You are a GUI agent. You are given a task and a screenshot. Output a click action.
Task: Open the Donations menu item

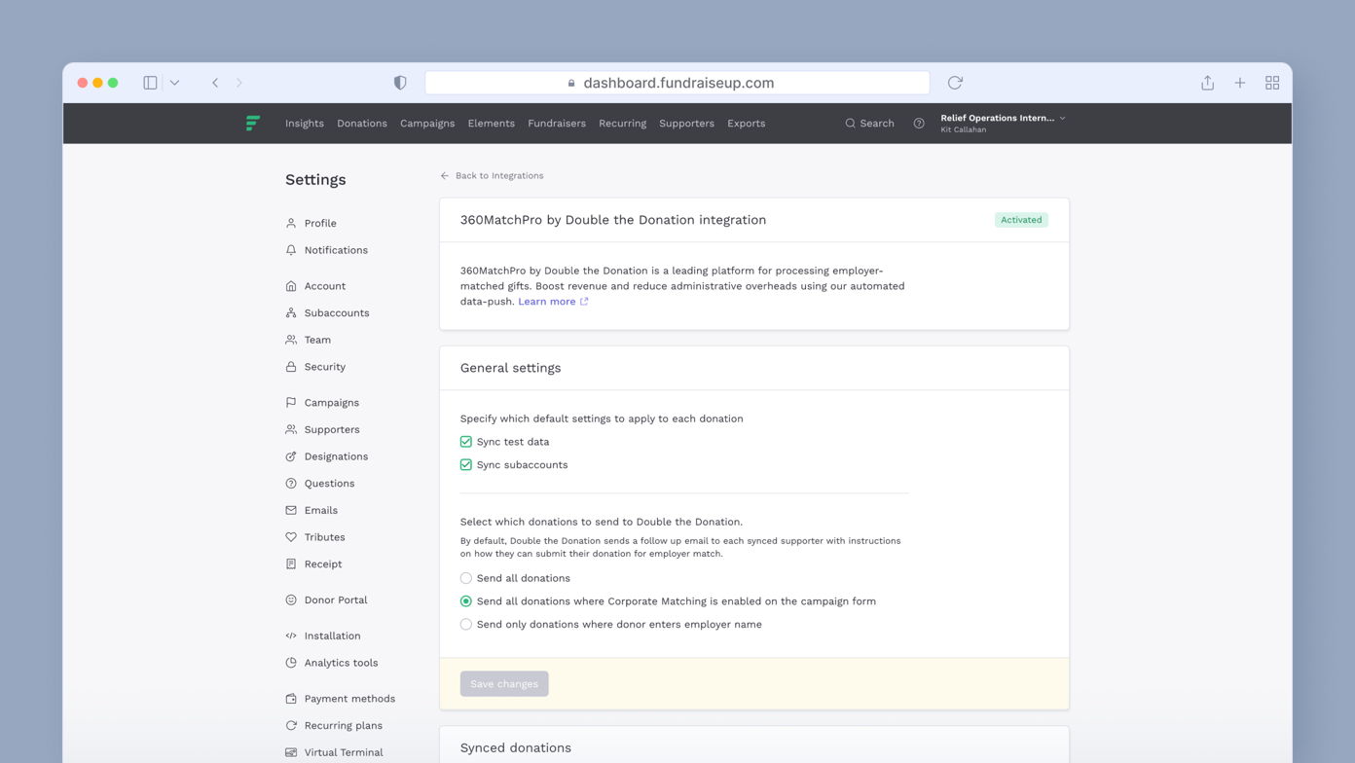tap(361, 123)
